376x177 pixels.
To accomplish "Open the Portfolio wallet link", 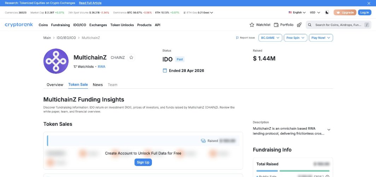I will tap(284, 25).
